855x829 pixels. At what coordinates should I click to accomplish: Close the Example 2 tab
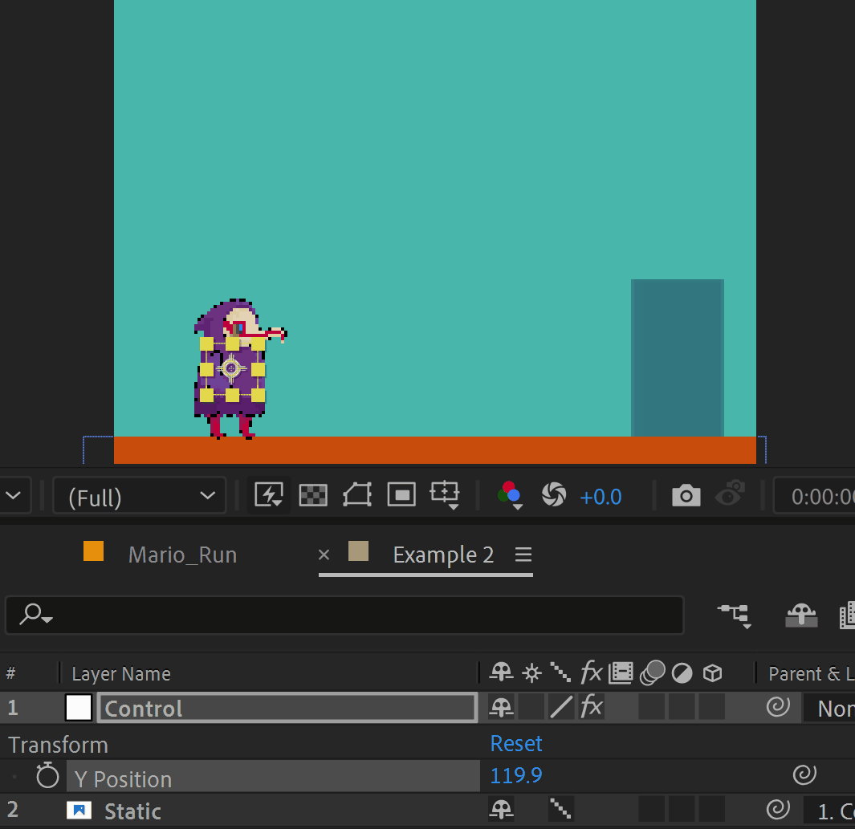coord(324,555)
